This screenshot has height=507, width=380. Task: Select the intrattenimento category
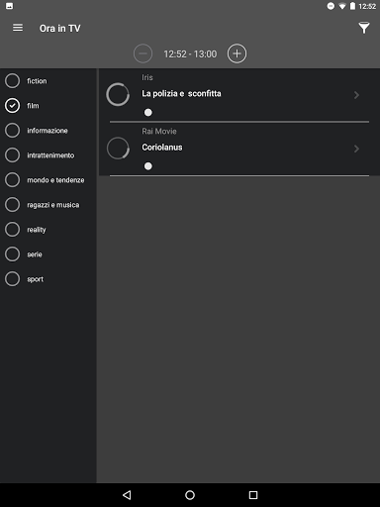pyautogui.click(x=48, y=155)
